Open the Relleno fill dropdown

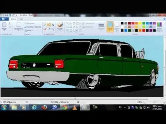pyautogui.click(x=88, y=27)
